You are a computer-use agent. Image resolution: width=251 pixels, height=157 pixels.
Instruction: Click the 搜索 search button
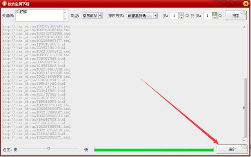click(x=236, y=16)
